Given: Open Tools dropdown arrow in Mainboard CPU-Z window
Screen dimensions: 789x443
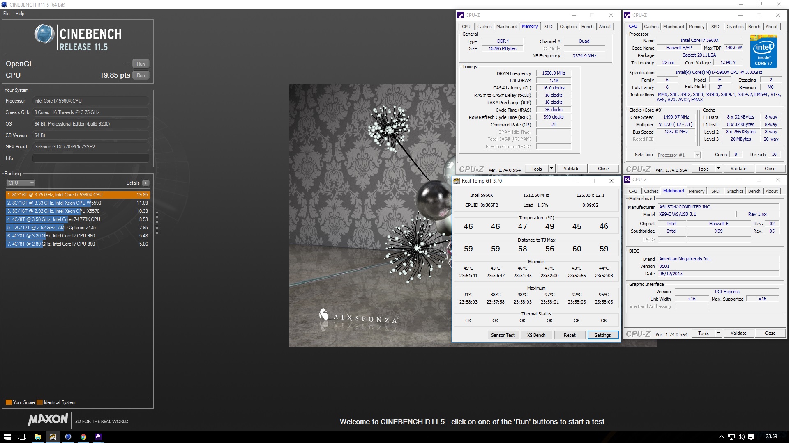Looking at the screenshot, I should pyautogui.click(x=718, y=333).
